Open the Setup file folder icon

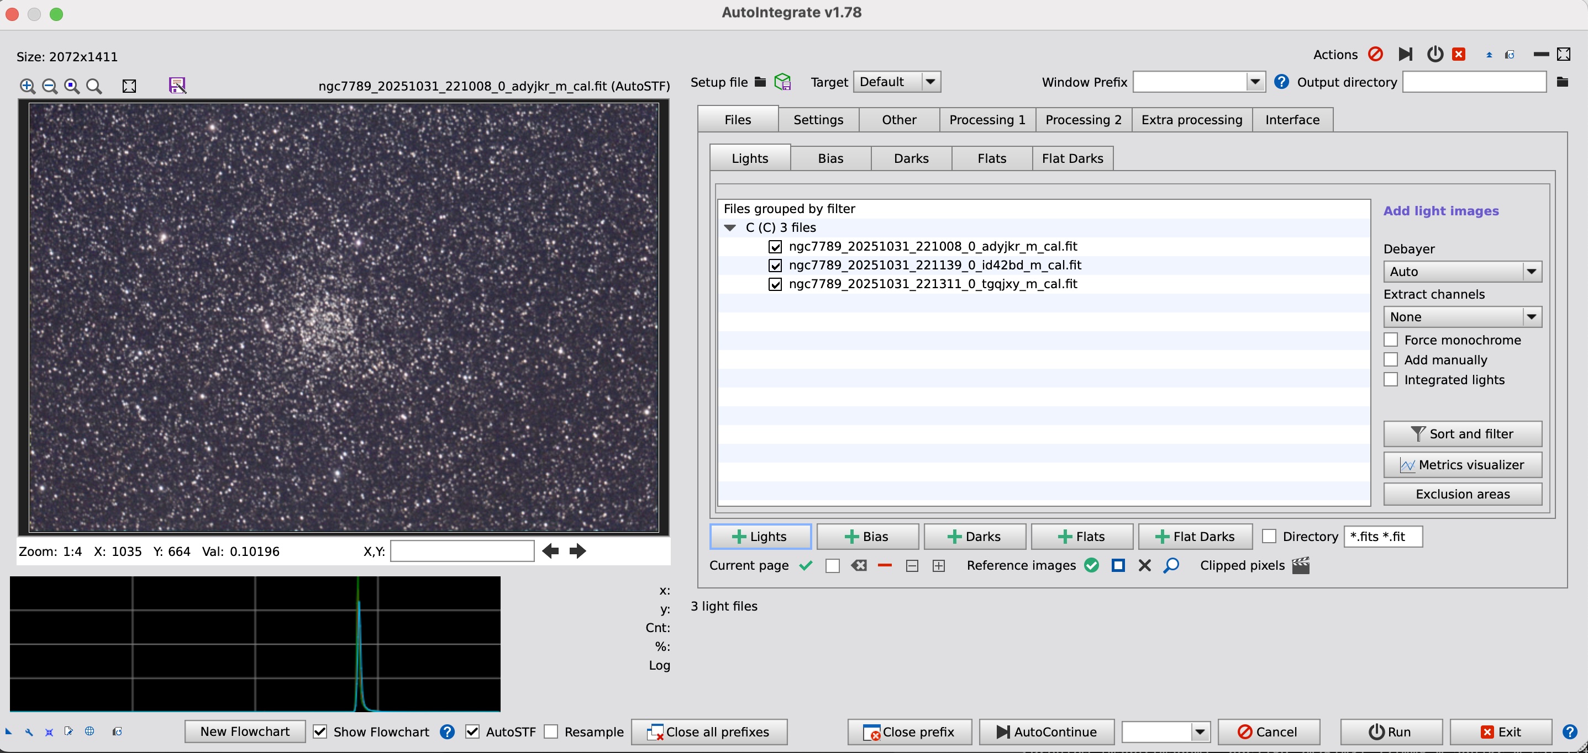(760, 81)
